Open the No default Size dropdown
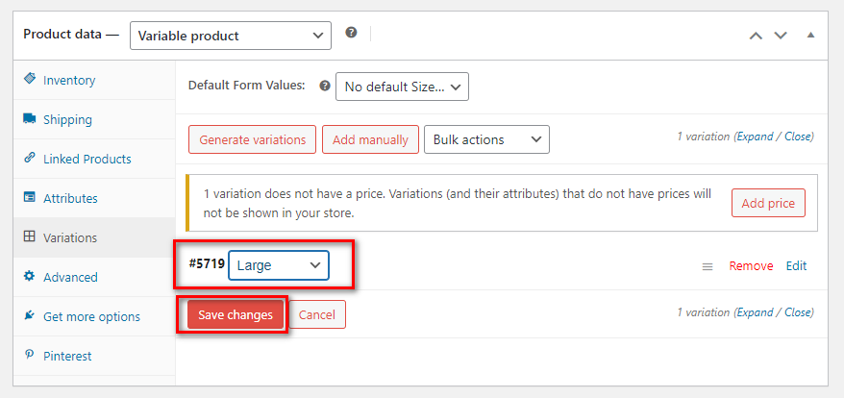Screen dimensions: 844x398 pyautogui.click(x=402, y=87)
